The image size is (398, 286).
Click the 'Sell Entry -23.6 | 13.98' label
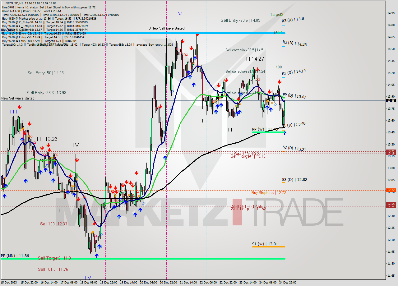(46, 93)
